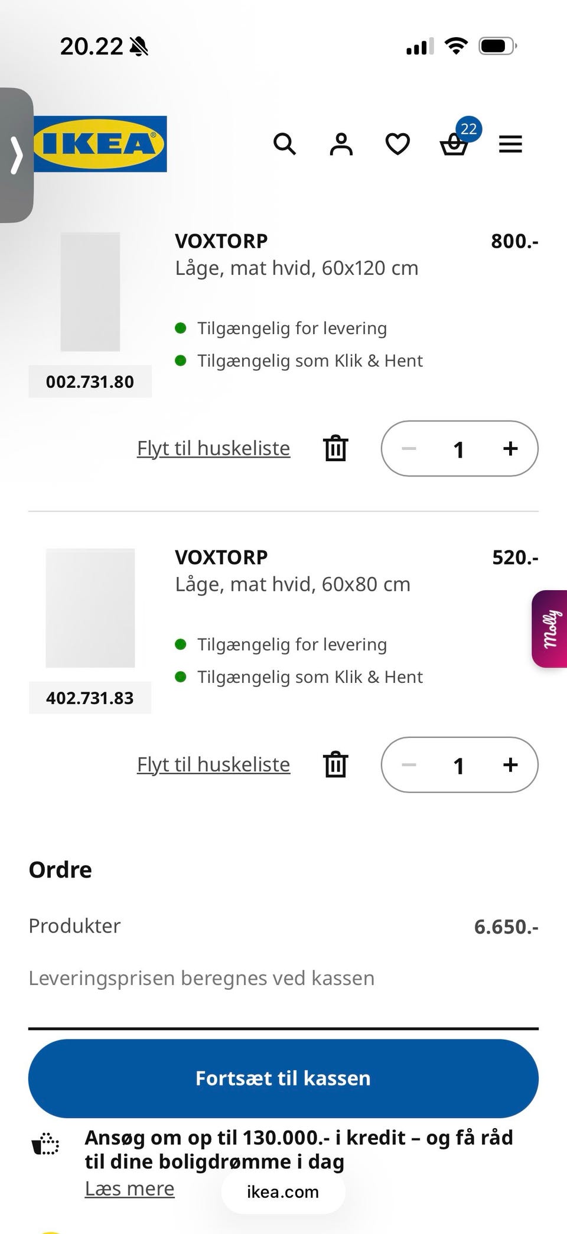Open the search magnifier icon

click(284, 144)
